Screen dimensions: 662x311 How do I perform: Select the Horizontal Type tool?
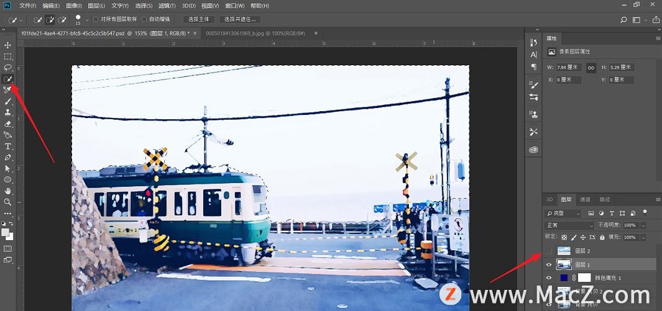(x=8, y=146)
